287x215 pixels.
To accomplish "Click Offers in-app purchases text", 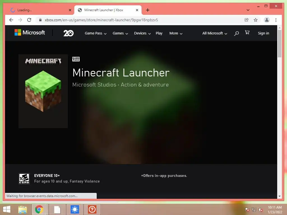I will 164,176.
